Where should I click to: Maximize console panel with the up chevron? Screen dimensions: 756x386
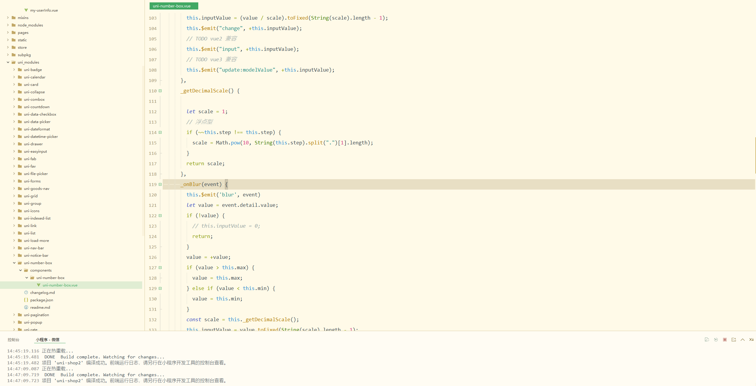coord(742,340)
